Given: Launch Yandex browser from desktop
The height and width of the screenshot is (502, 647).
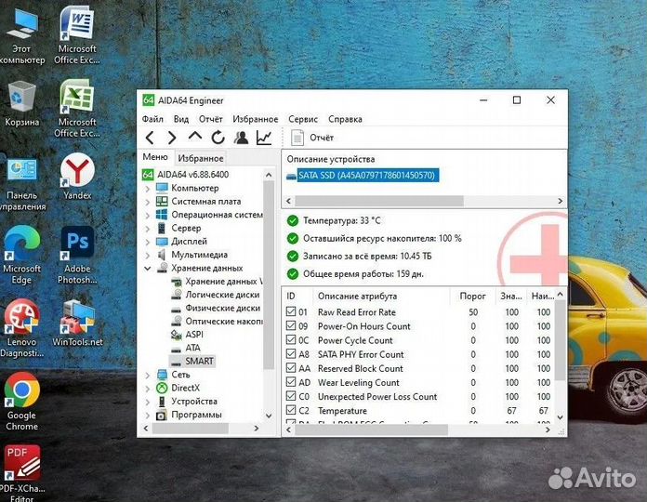Looking at the screenshot, I should pyautogui.click(x=77, y=177).
